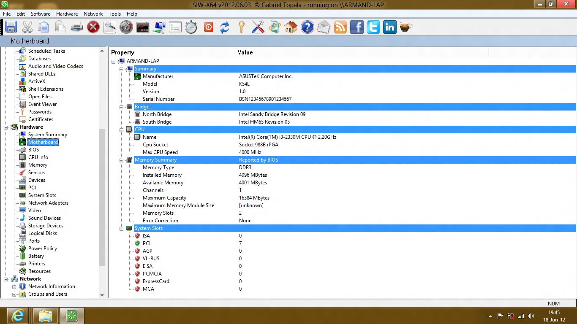
Task: Open the Network menu
Action: [93, 14]
